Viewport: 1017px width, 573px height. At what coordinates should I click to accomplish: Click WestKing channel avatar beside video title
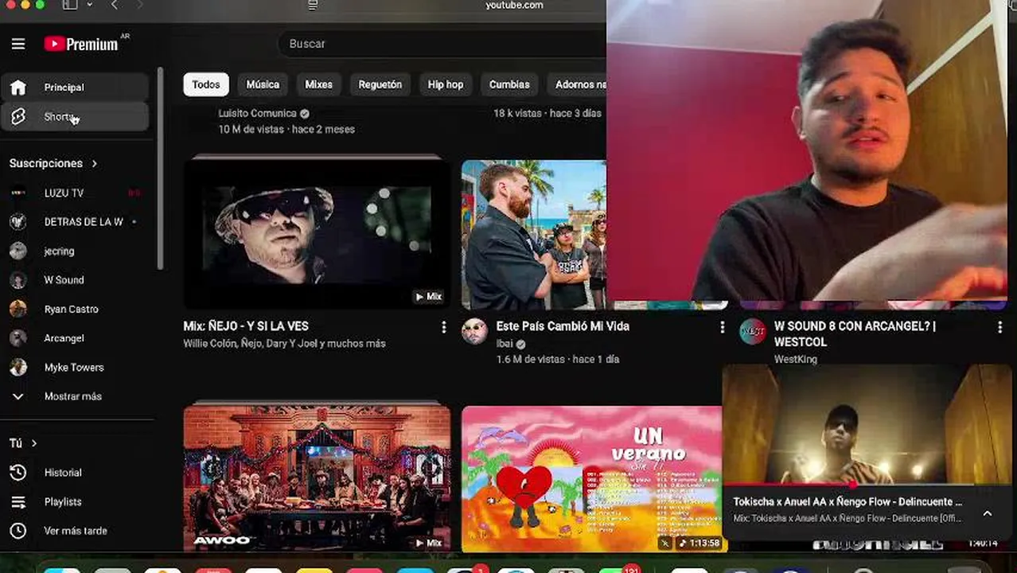coord(752,331)
